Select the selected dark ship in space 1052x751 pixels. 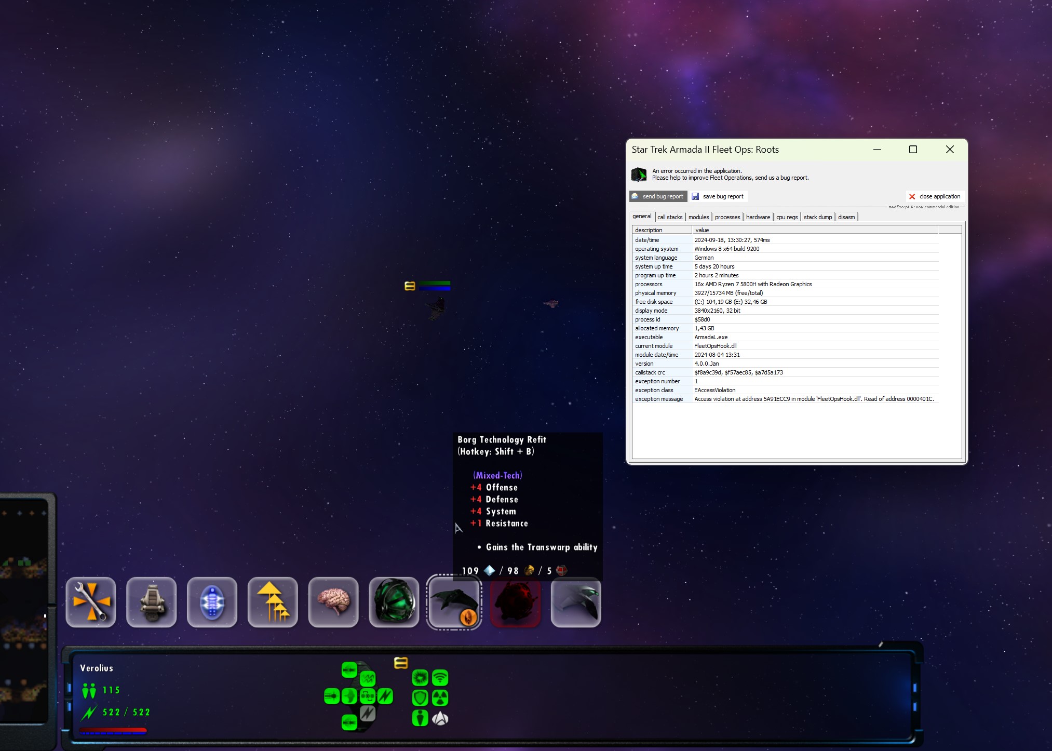click(437, 309)
